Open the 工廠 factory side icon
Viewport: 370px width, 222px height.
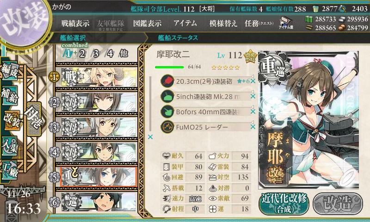coord(9,170)
